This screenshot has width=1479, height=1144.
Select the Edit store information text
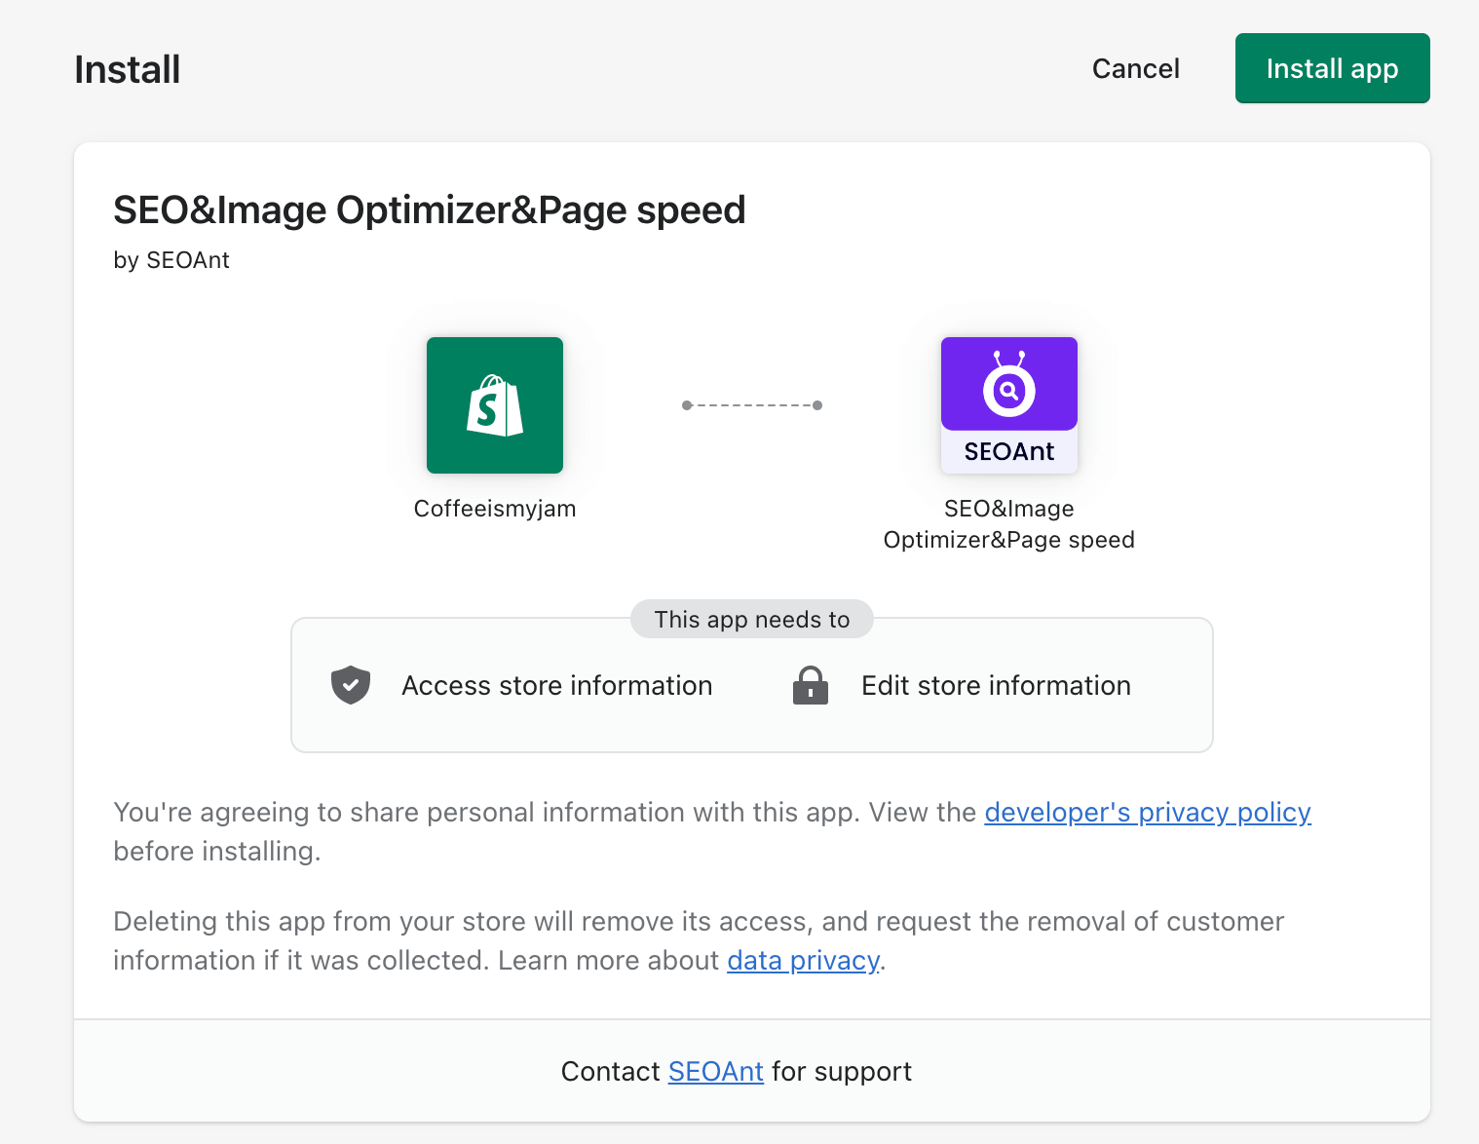click(x=996, y=685)
